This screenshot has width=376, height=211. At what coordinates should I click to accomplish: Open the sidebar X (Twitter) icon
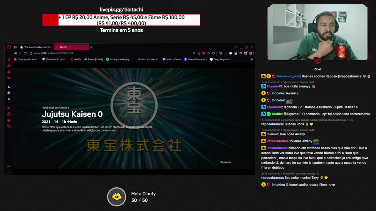pos(9,99)
